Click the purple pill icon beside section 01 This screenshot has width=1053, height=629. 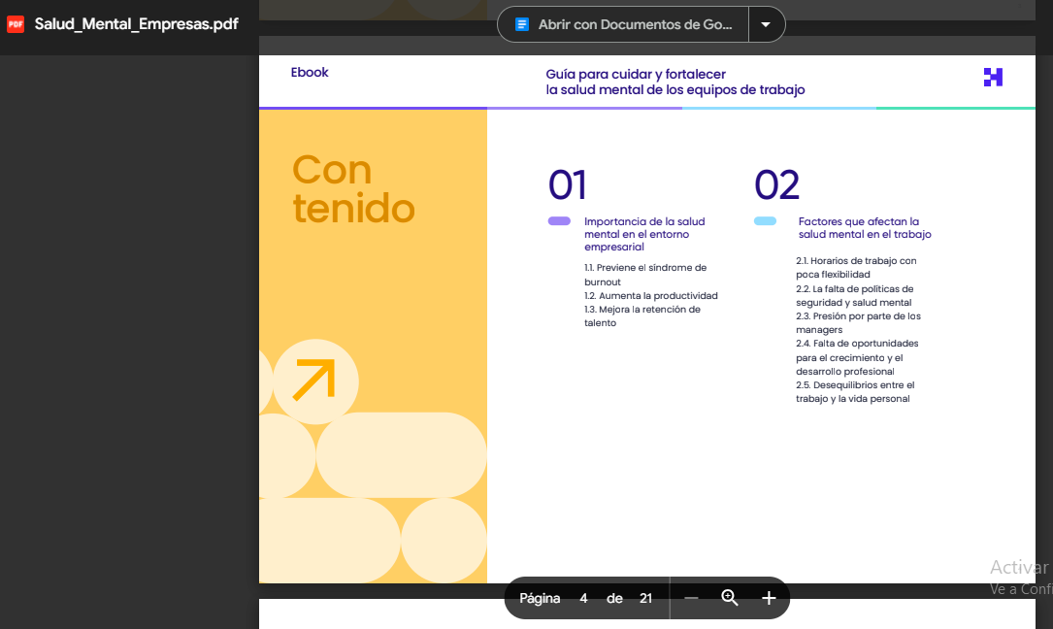coord(559,221)
